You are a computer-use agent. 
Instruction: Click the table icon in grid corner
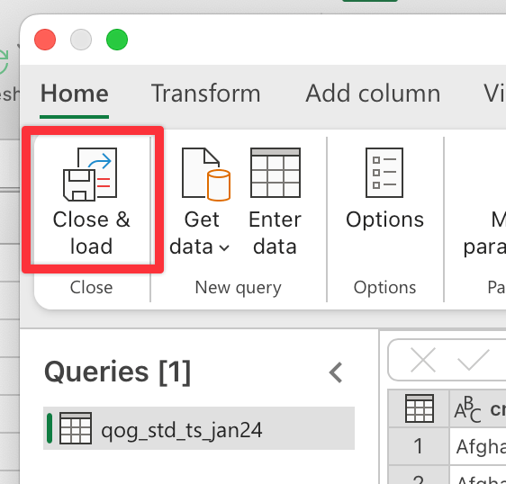[420, 408]
